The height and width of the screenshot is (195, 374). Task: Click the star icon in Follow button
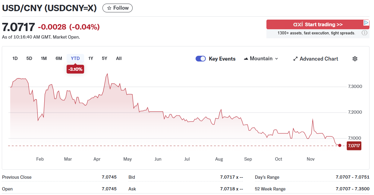(109, 8)
